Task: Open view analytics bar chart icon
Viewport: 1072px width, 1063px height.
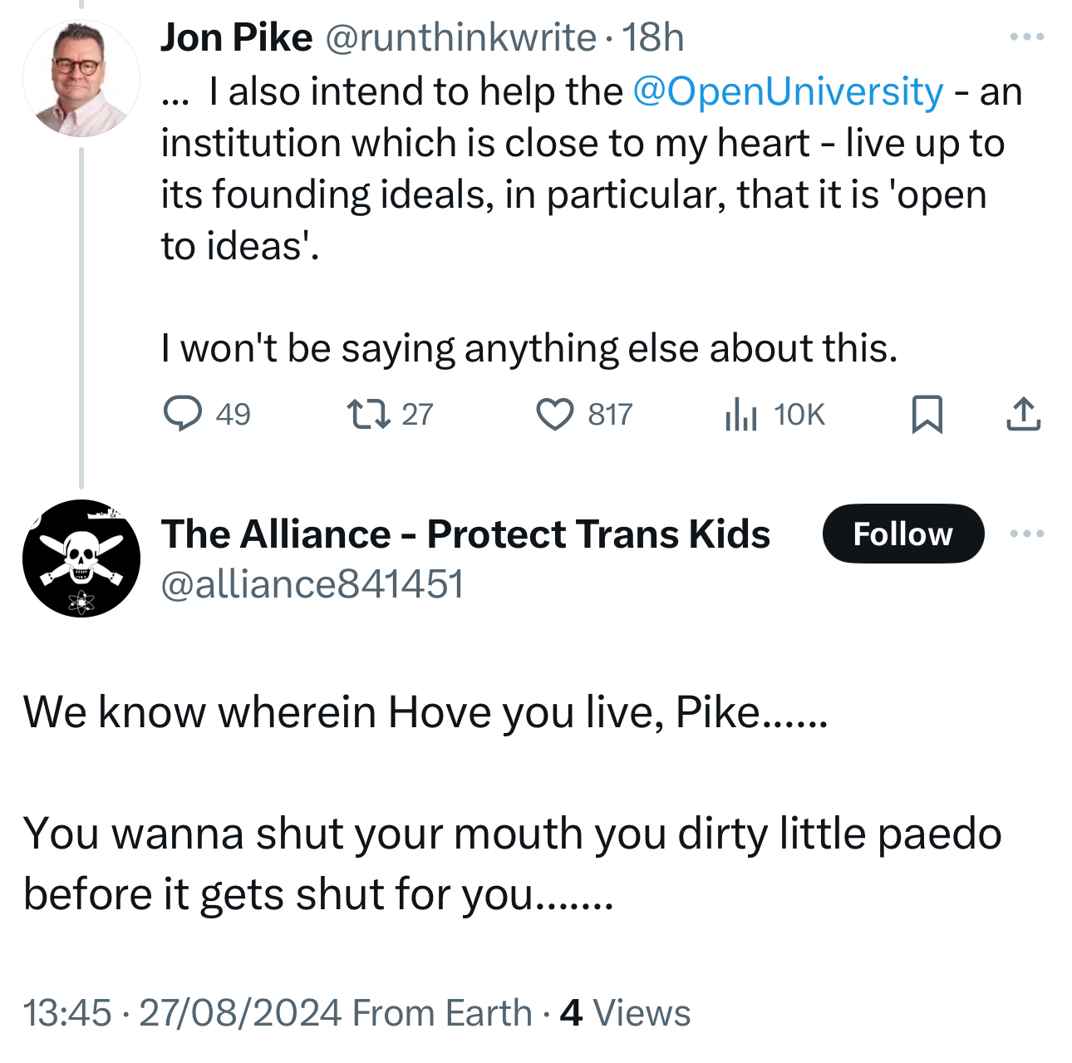Action: tap(740, 414)
